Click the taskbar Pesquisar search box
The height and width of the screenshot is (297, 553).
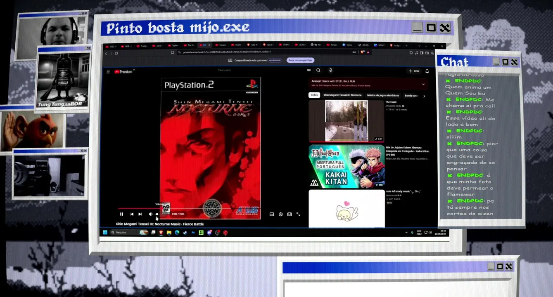click(x=129, y=233)
